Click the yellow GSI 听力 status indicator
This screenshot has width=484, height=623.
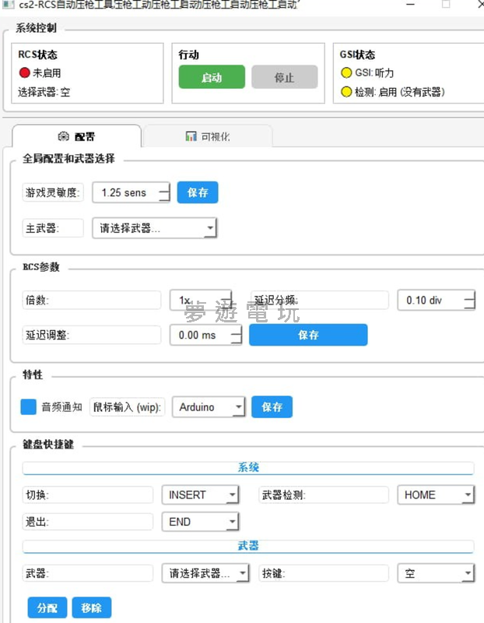click(x=346, y=72)
